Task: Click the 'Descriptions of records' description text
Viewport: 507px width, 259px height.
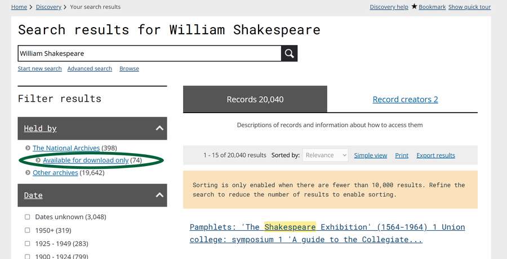Action: [330, 125]
